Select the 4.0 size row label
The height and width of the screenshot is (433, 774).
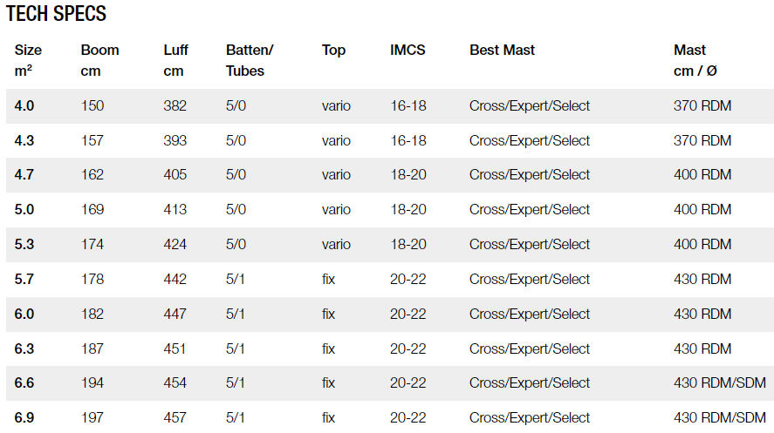[24, 106]
